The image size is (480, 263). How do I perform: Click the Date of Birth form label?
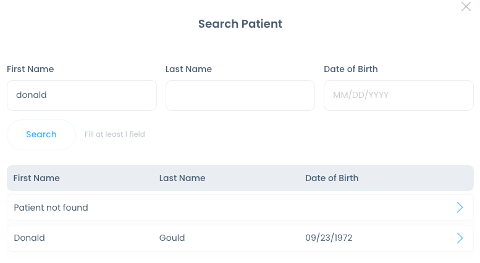(x=351, y=69)
